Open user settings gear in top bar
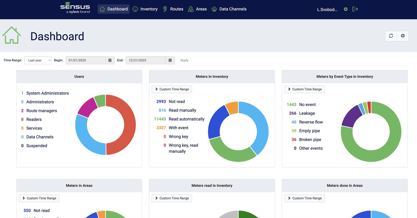Image resolution: width=417 pixels, height=218 pixels. point(346,9)
